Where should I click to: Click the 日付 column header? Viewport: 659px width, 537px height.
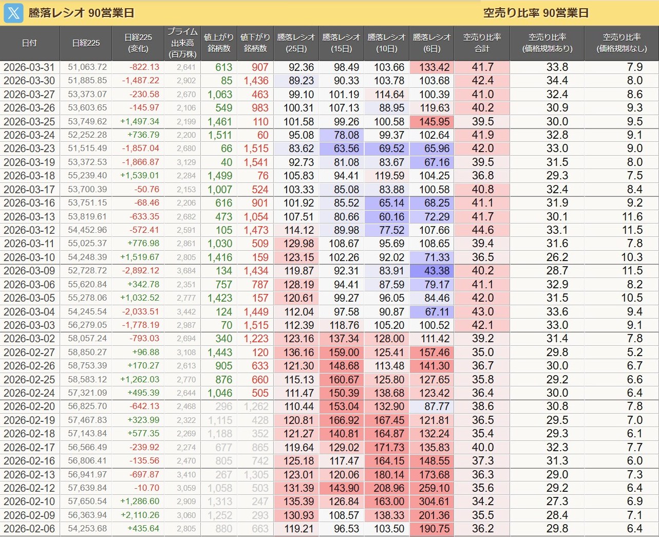click(30, 43)
